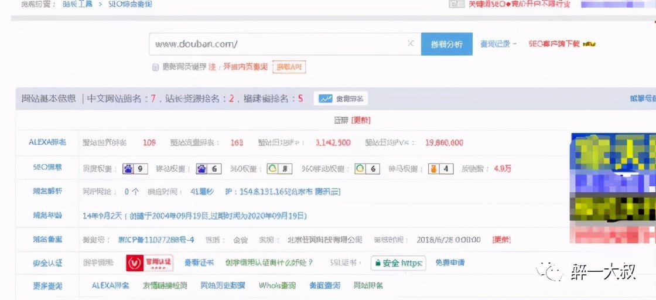Click the IP address starting with 154

click(282, 192)
